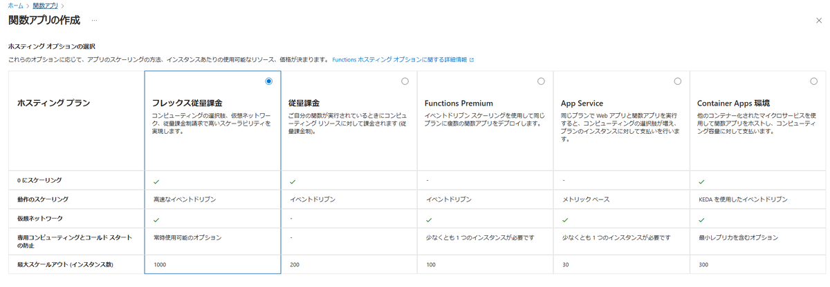Viewport: 830px width, 287px height.
Task: Click the 常時使用可能のオプション cell
Action: tap(187, 237)
